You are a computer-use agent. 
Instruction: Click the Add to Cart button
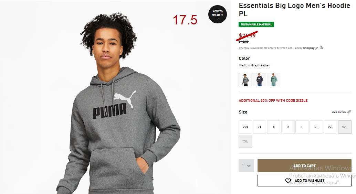click(304, 166)
